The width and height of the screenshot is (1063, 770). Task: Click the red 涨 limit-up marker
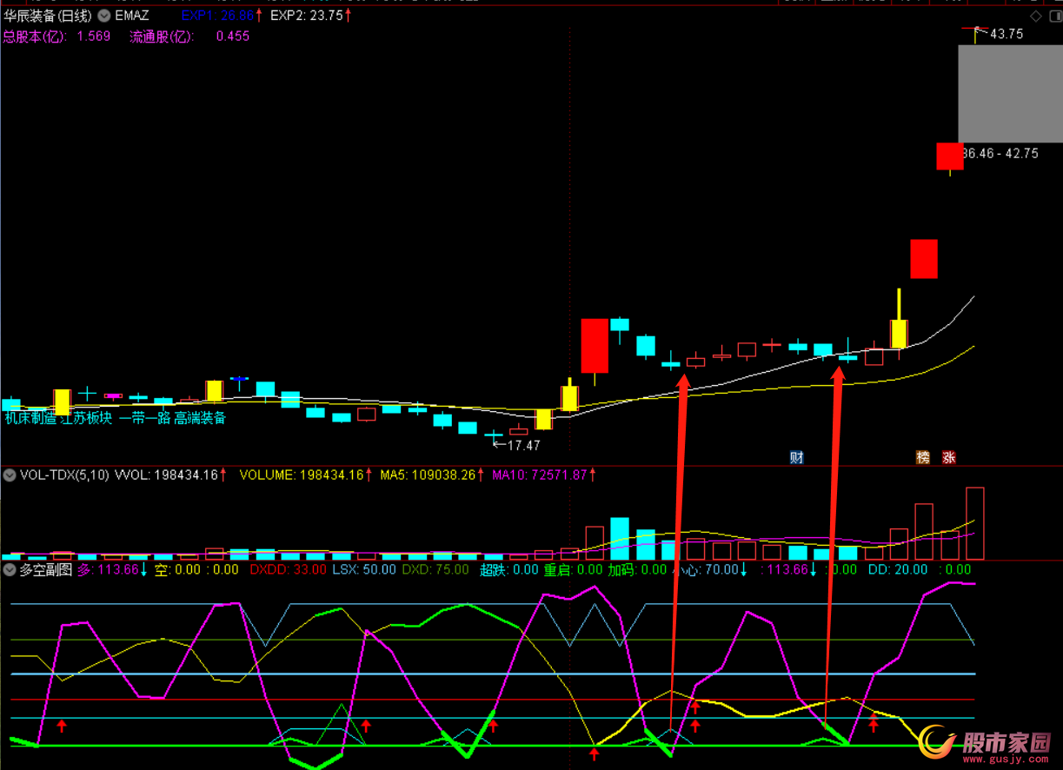pyautogui.click(x=948, y=457)
